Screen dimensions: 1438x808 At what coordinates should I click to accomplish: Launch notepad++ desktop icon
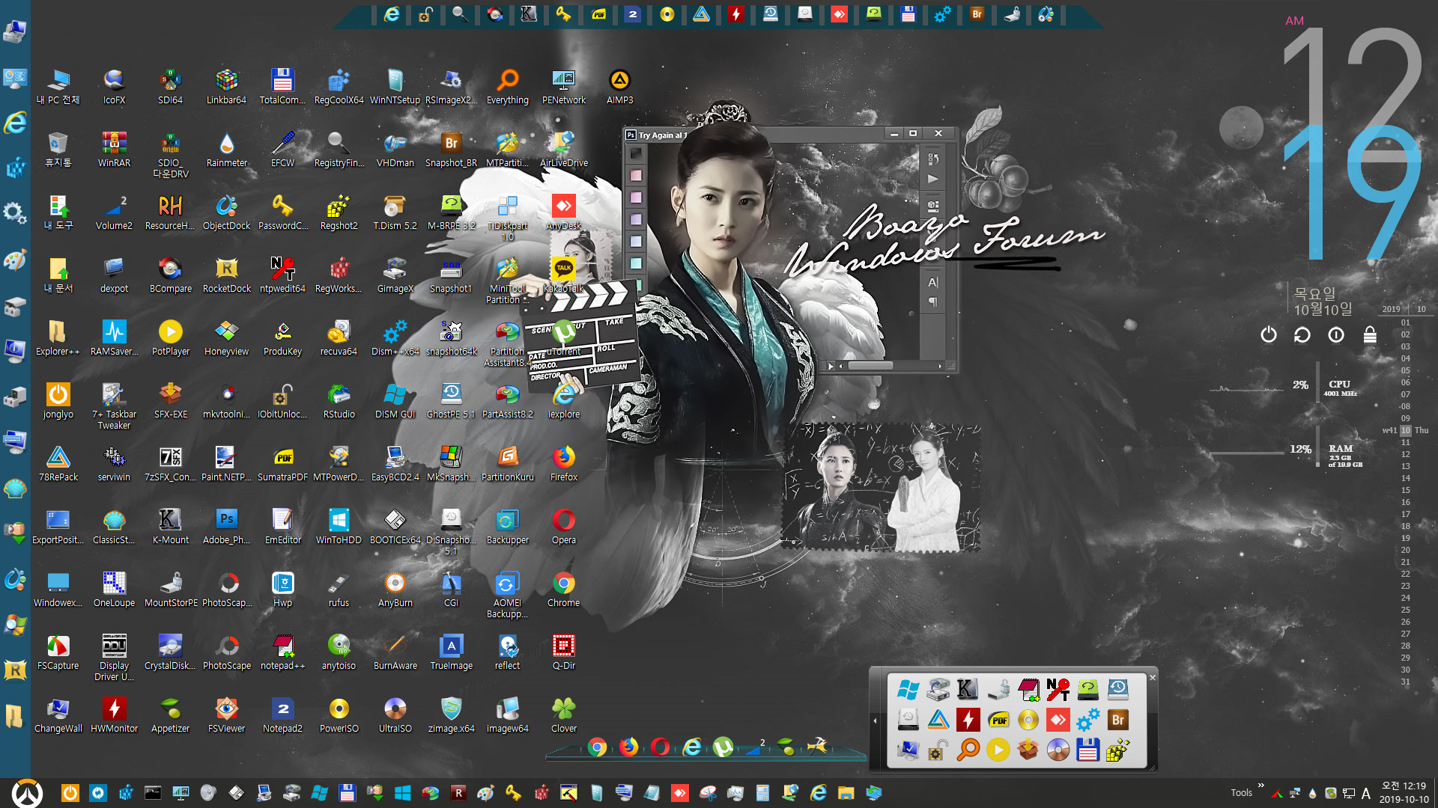point(282,652)
